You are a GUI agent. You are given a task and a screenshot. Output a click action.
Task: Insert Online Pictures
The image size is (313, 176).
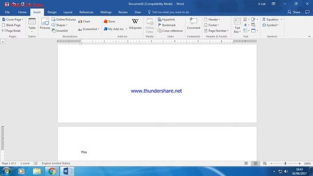[64, 20]
